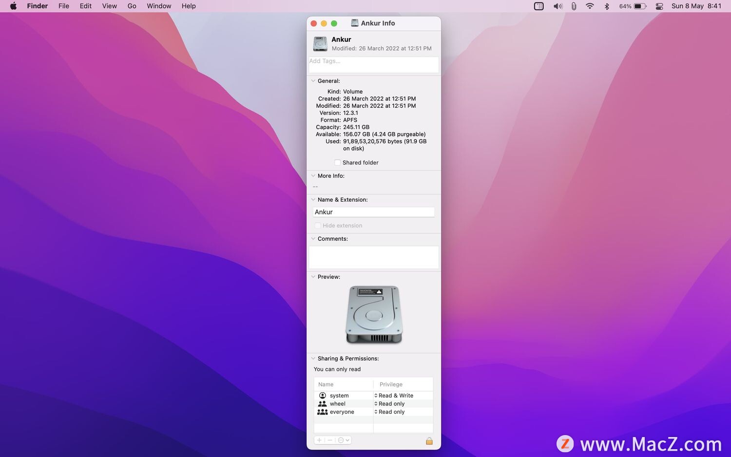Select the wheel group icon
Image resolution: width=731 pixels, height=457 pixels.
(322, 404)
